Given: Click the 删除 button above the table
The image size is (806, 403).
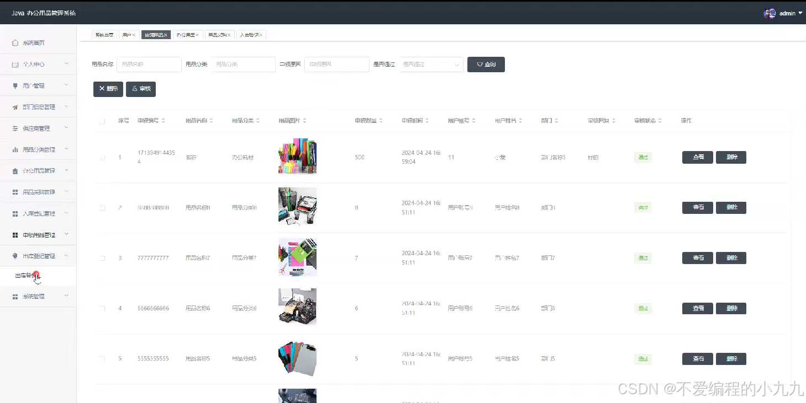Looking at the screenshot, I should click(108, 89).
